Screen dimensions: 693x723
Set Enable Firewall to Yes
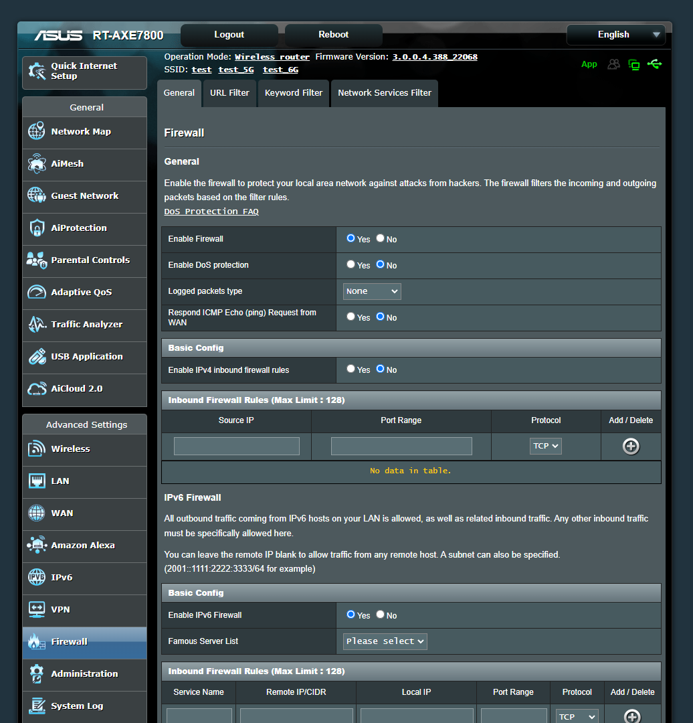point(351,238)
